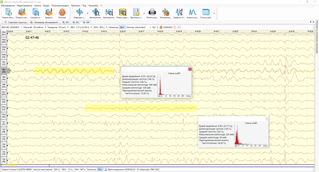Click the yellow selection on FTL3 trace
Screen dimensions: 319x172
click(141, 108)
